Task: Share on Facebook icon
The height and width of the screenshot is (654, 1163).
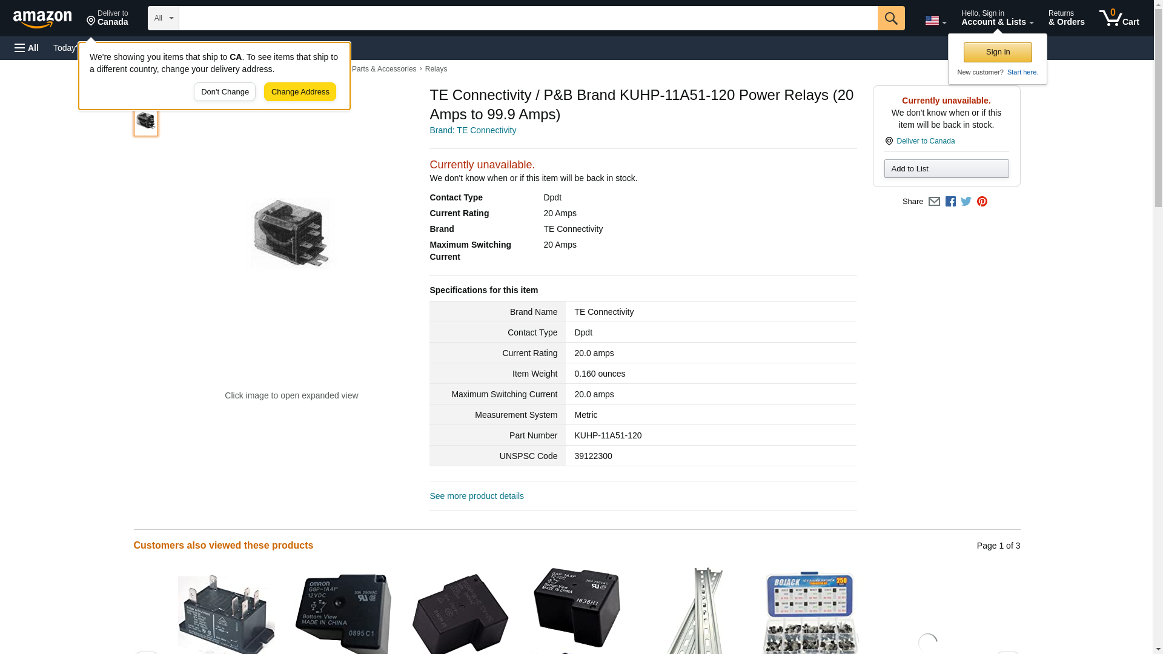Action: (950, 202)
